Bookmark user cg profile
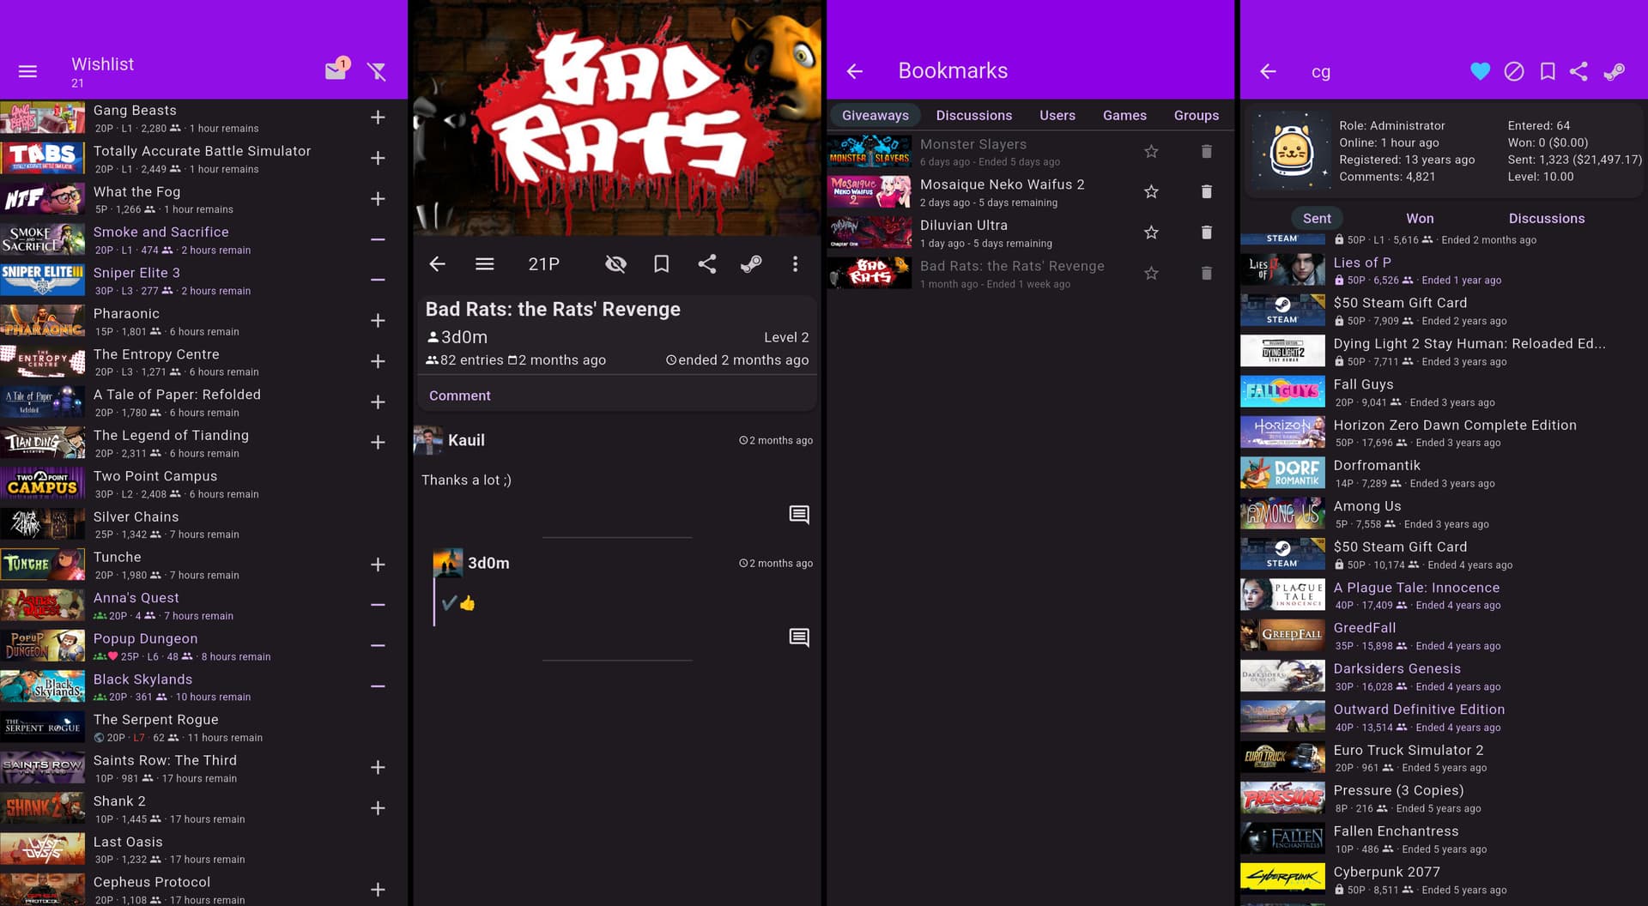The height and width of the screenshot is (906, 1648). [x=1548, y=71]
